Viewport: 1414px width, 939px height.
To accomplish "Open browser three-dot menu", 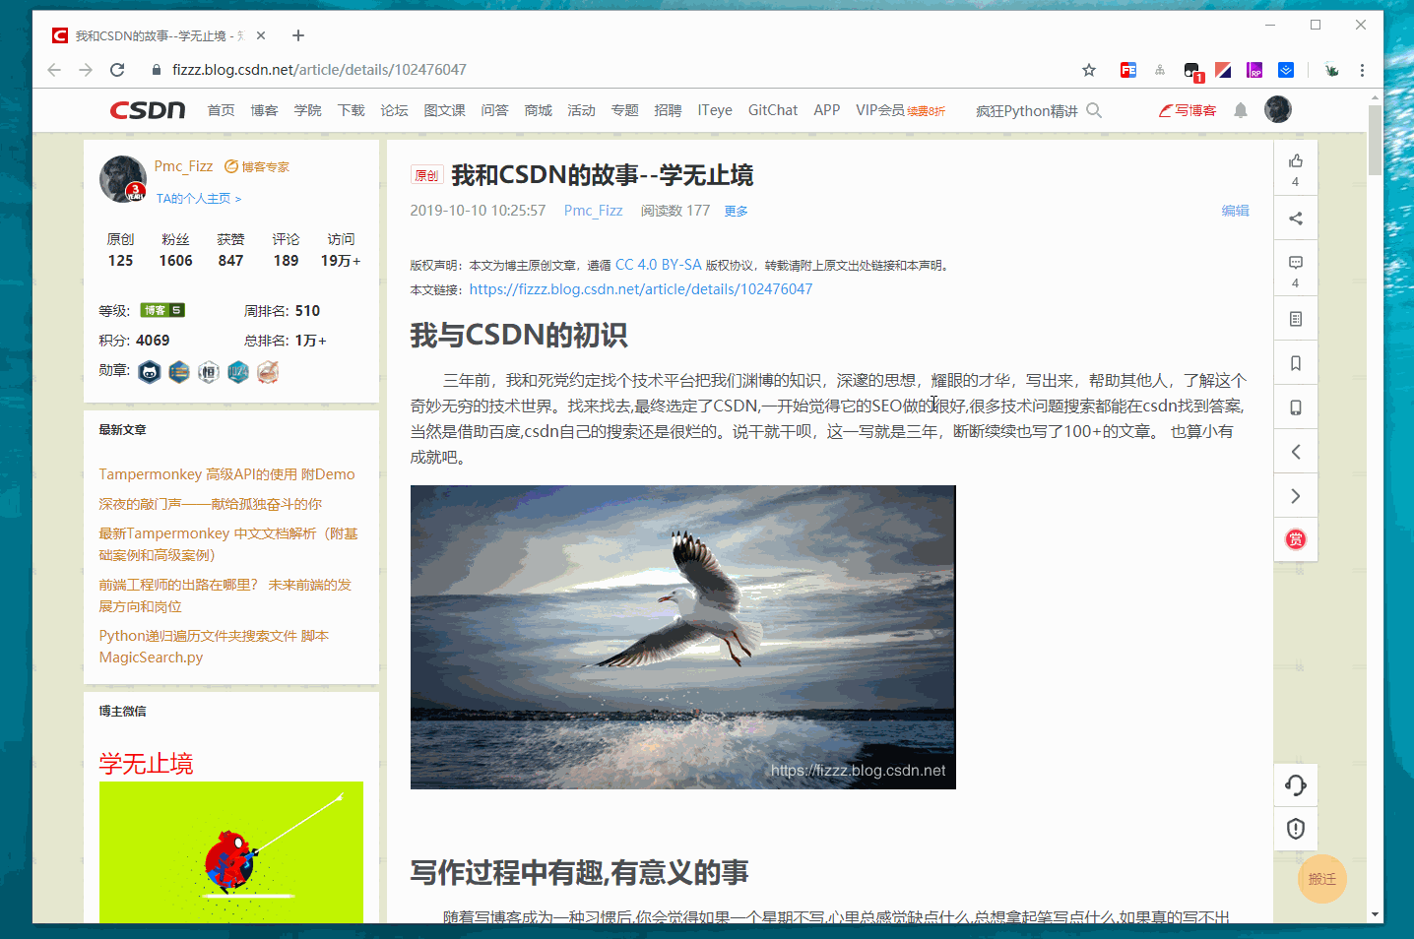I will pyautogui.click(x=1362, y=70).
